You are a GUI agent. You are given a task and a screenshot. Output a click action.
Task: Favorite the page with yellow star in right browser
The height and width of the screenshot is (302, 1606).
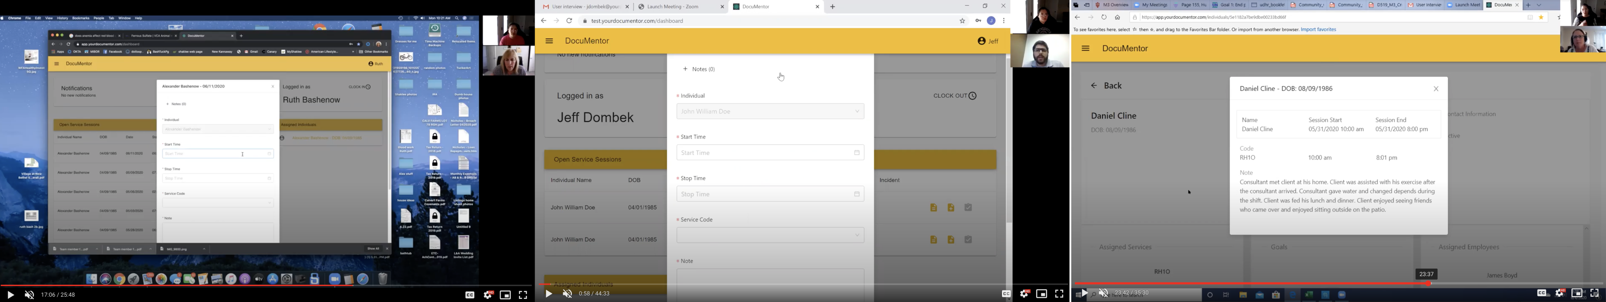click(1541, 17)
